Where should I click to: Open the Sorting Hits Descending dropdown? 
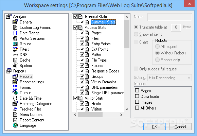coord(169,78)
